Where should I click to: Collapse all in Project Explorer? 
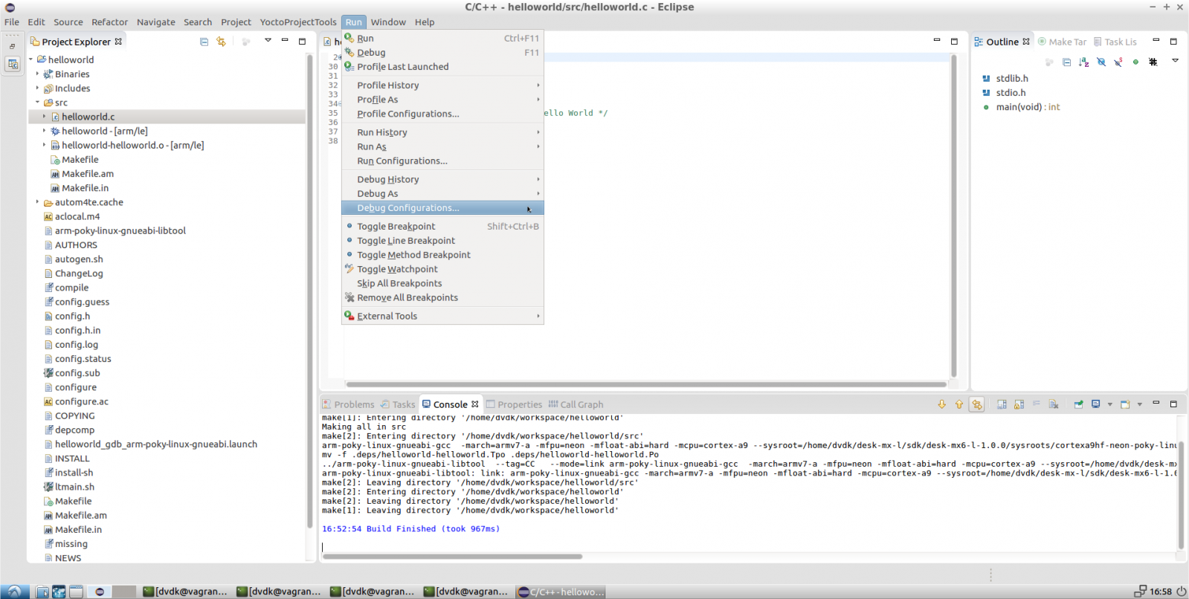tap(204, 42)
